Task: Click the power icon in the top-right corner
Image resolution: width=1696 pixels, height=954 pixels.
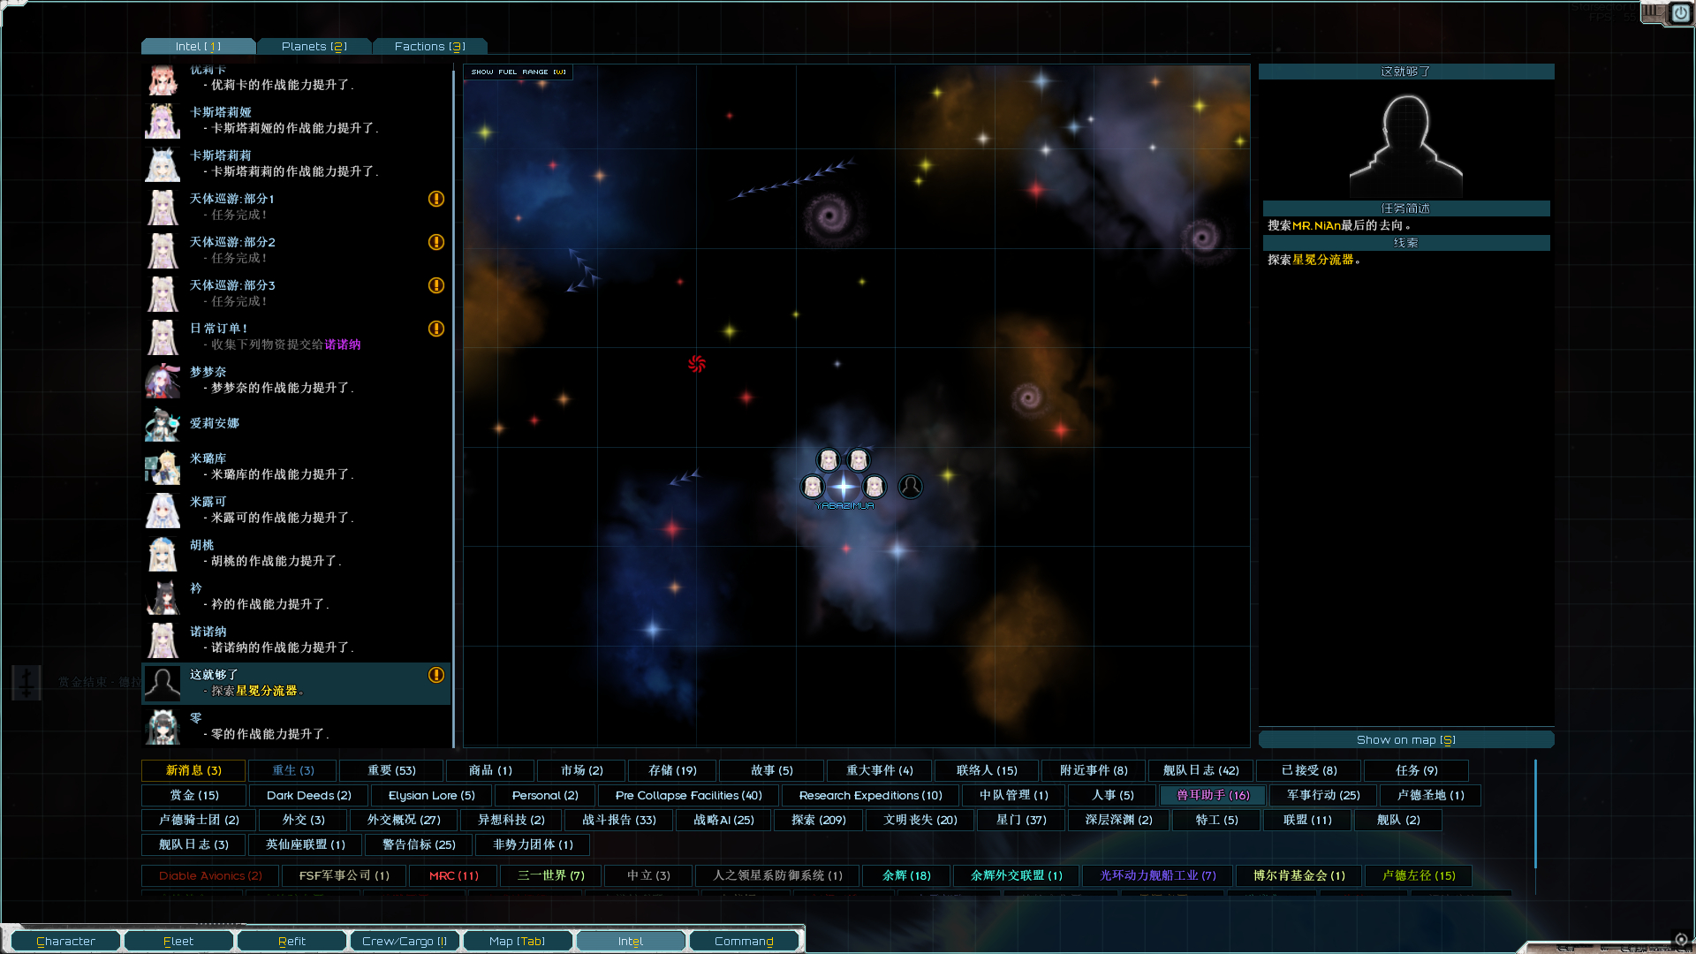Action: pyautogui.click(x=1680, y=13)
